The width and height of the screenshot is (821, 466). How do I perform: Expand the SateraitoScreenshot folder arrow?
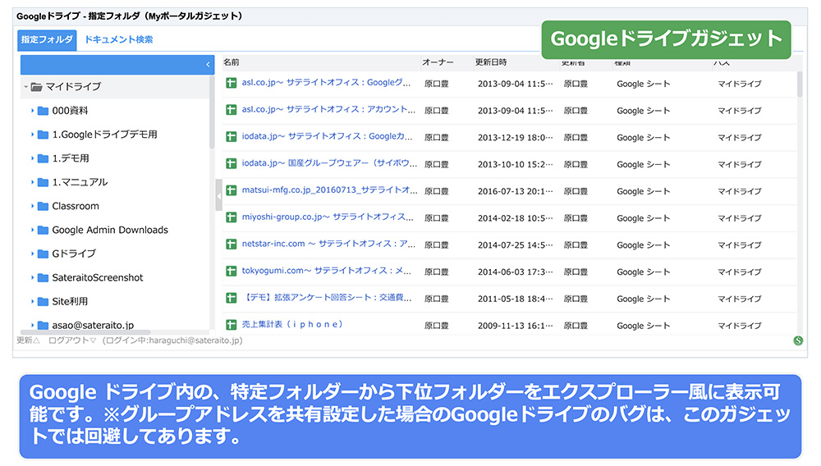[33, 278]
